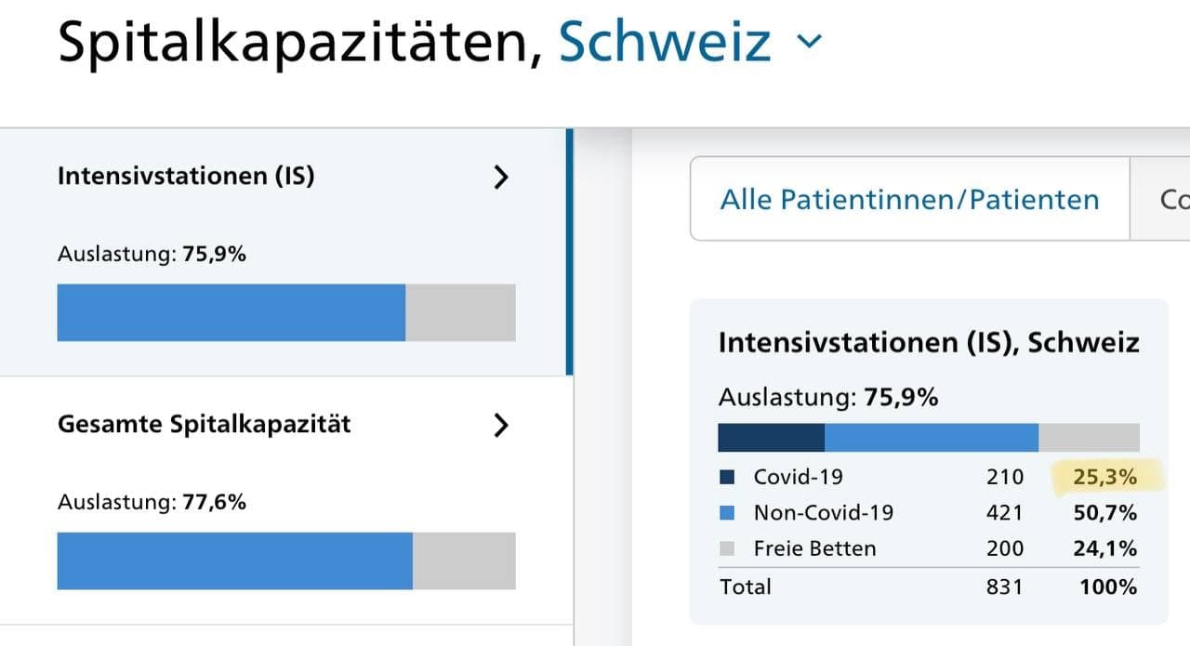Click the dark Covid-19 segment of stacked bar
Viewport: 1190px width, 646px height.
coord(771,438)
